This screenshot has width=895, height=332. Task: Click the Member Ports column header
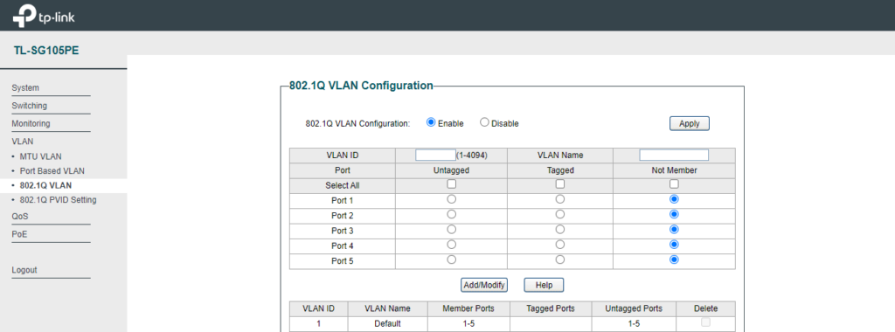pos(468,308)
